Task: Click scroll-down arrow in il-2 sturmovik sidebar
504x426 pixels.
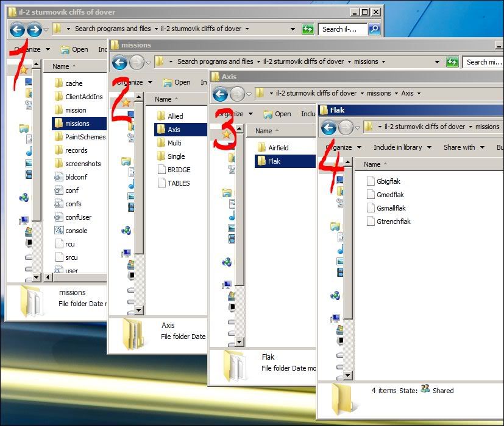Action: [x=36, y=277]
